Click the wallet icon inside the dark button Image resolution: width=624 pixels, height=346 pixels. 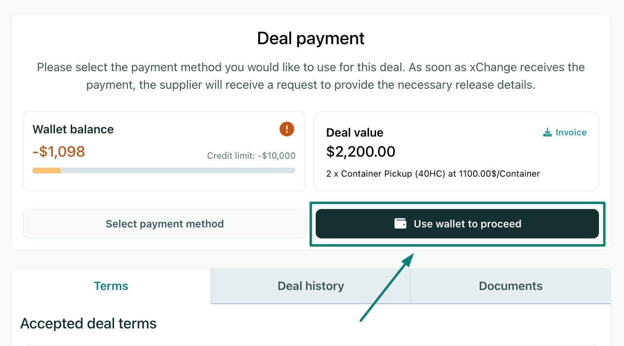point(401,223)
